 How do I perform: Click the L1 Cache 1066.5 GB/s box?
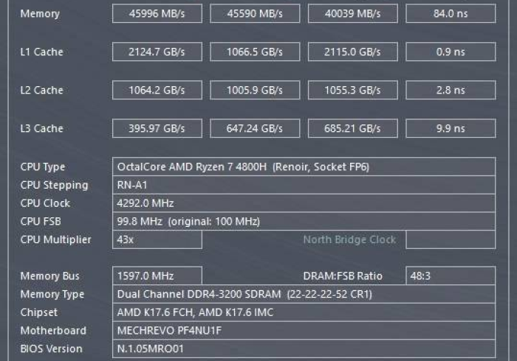254,52
